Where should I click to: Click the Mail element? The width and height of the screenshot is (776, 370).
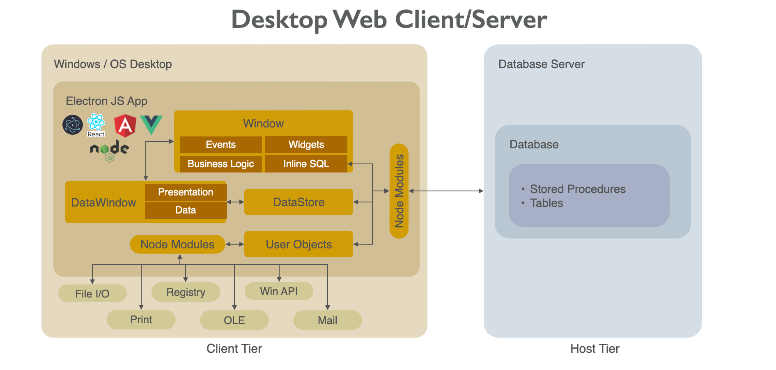point(327,320)
